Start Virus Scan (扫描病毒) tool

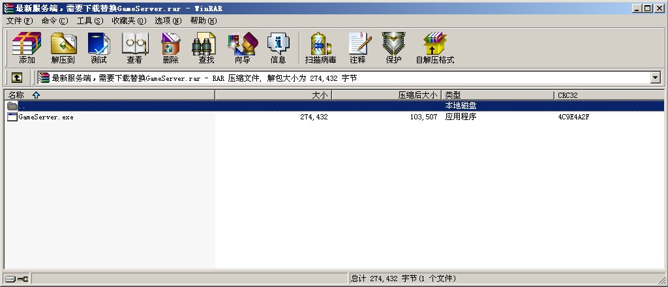(320, 48)
